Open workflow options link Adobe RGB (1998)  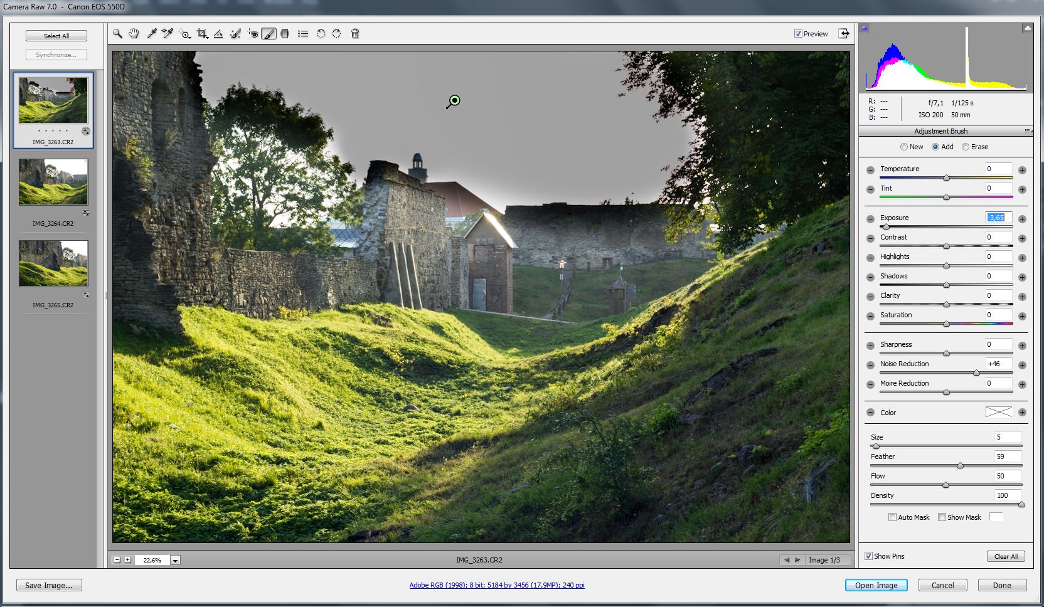pos(497,585)
